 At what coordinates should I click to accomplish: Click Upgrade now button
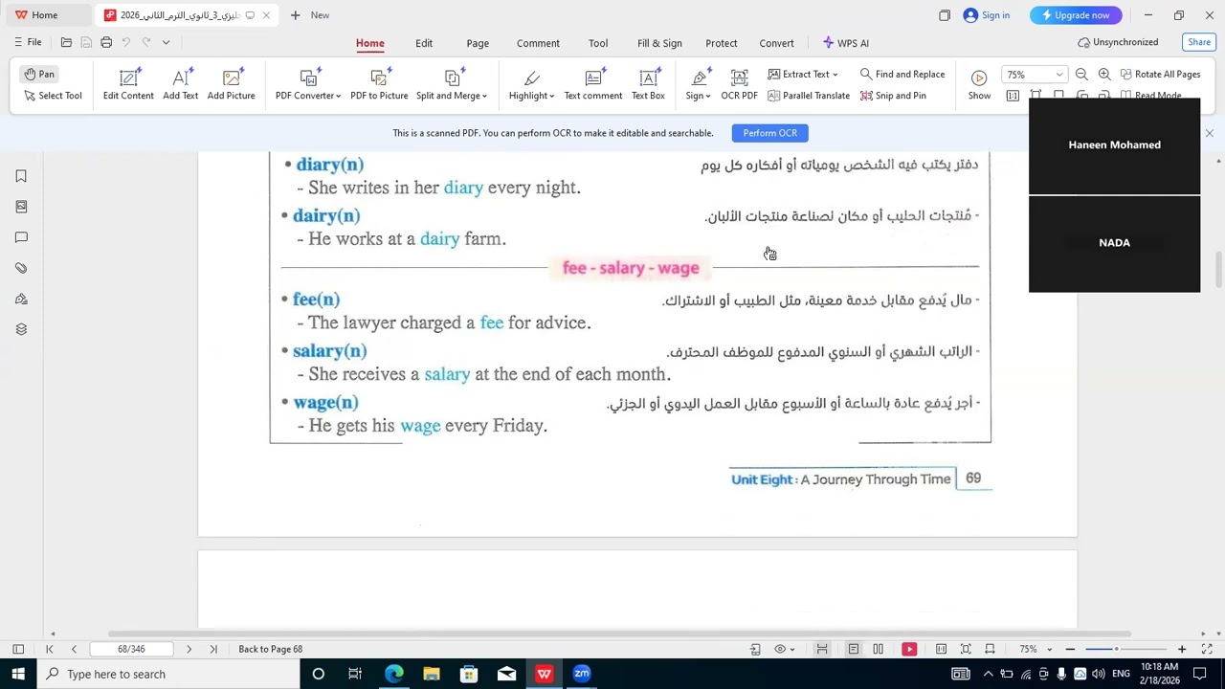click(1076, 15)
